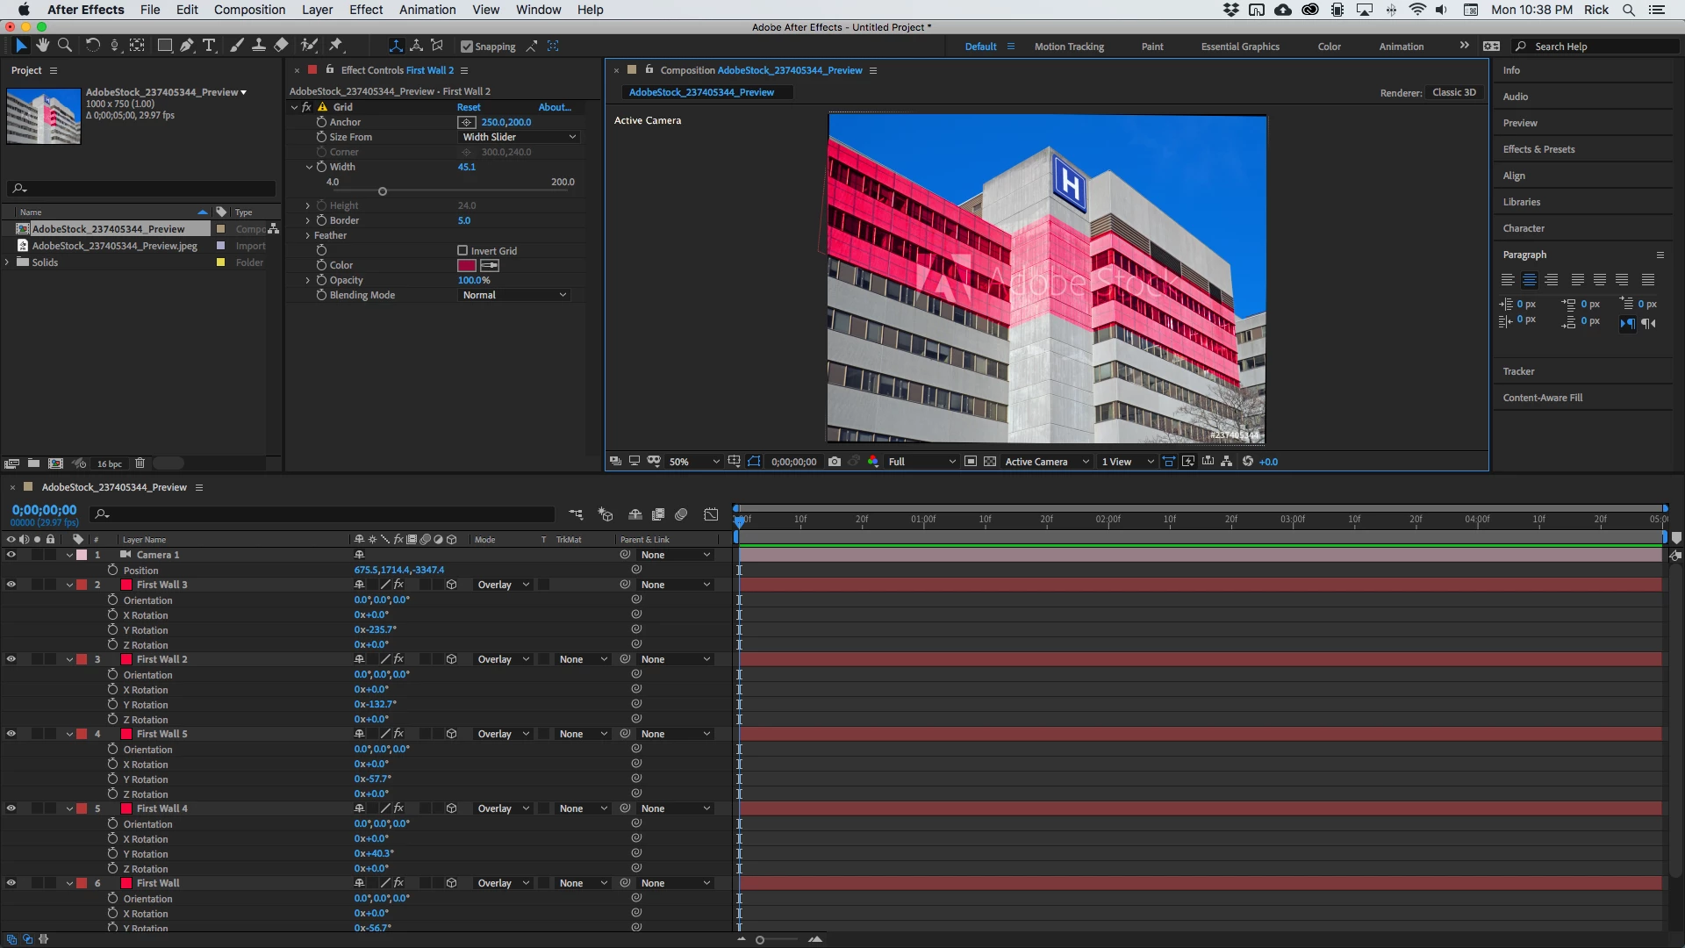Enable the Invert Grid checkbox
The image size is (1685, 948).
462,251
